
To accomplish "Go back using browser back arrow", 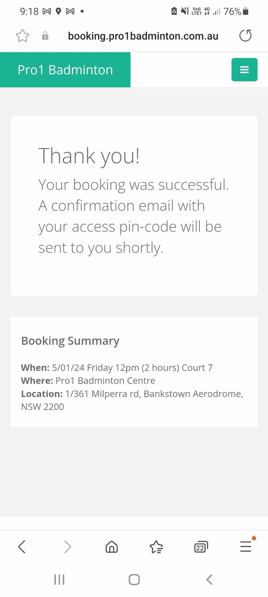I will [x=22, y=547].
